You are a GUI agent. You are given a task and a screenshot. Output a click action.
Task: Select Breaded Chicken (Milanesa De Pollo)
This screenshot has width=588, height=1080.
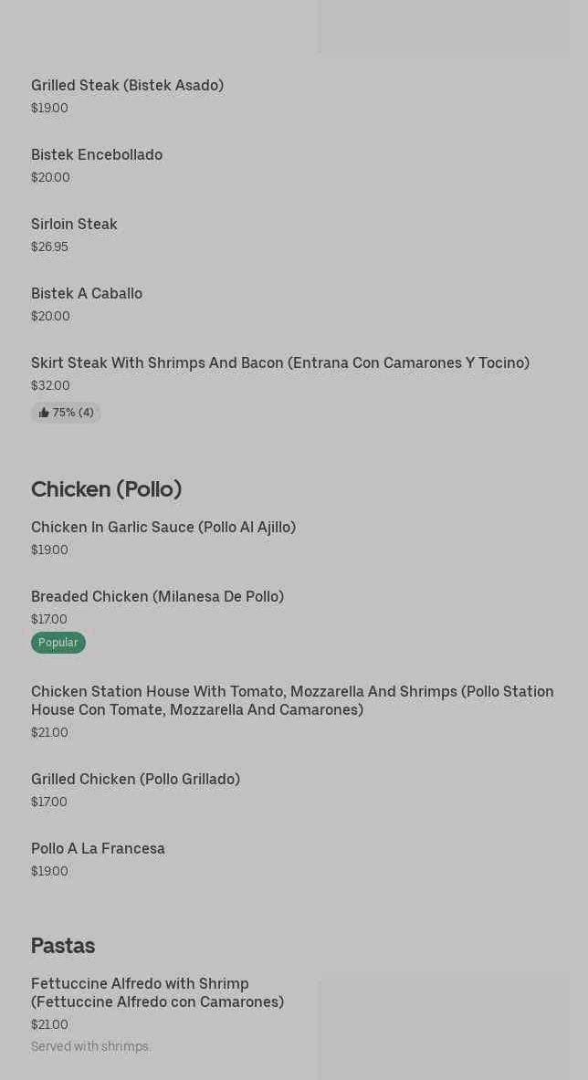[x=157, y=596]
